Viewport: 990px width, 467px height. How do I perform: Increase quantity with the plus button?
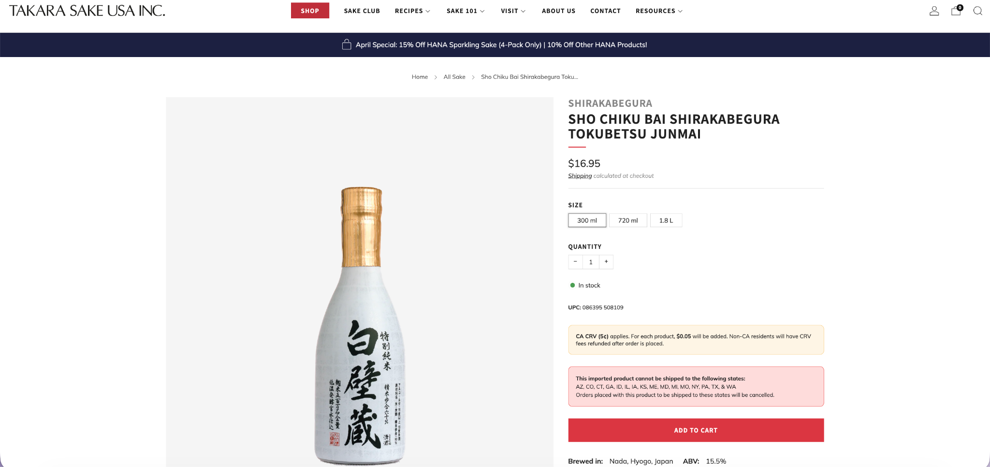click(606, 262)
